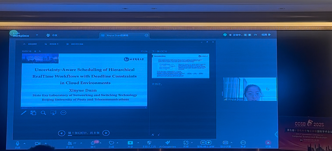Open Display Settings dropdown in presenter view
Screen dimensions: 332x151
click(x=52, y=44)
